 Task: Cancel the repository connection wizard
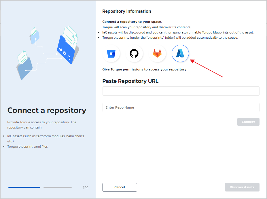point(120,187)
